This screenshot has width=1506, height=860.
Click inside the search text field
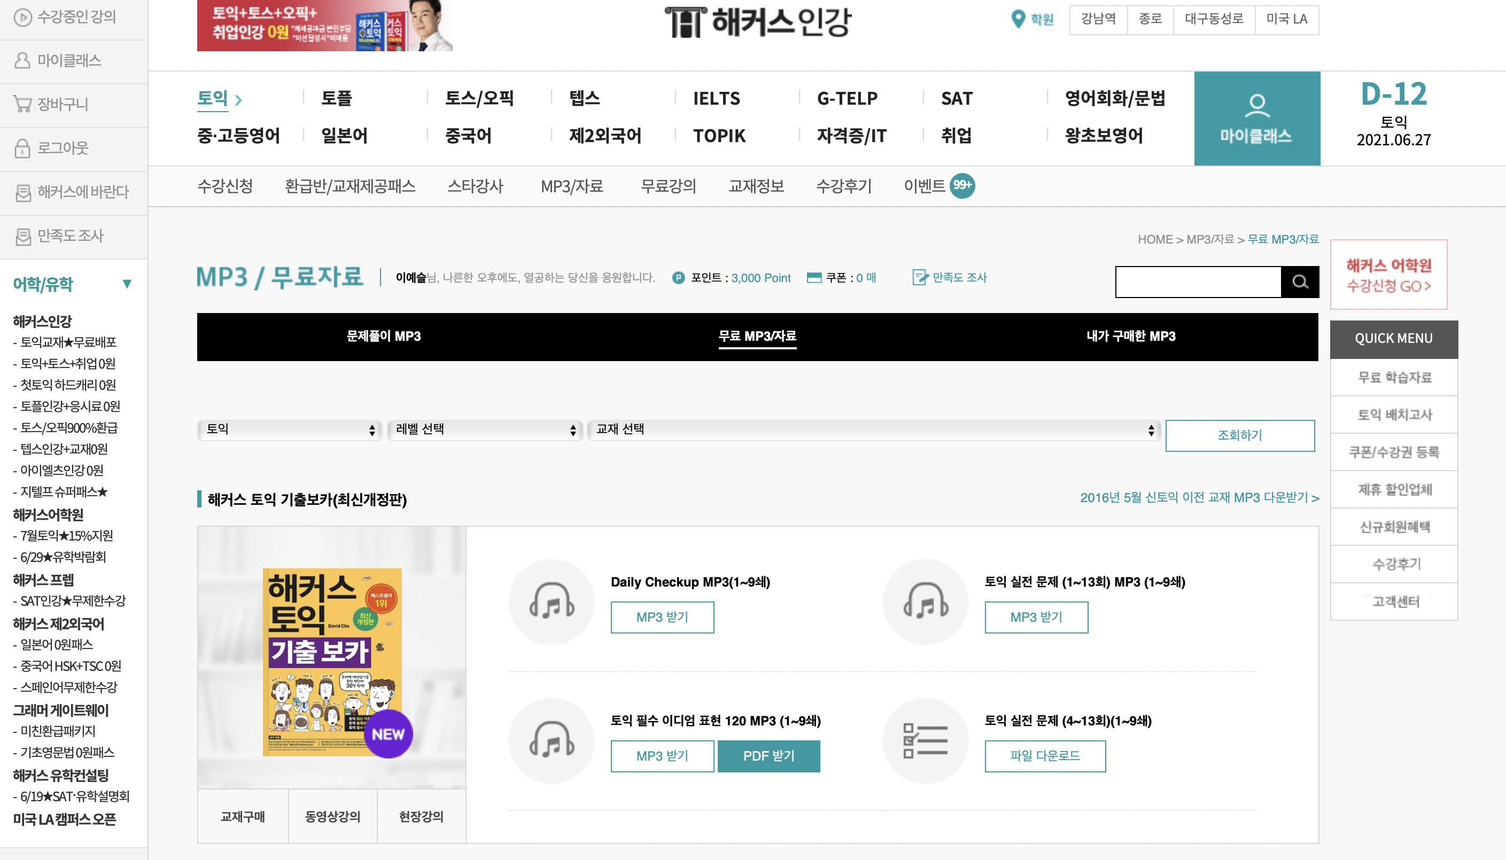tap(1198, 282)
